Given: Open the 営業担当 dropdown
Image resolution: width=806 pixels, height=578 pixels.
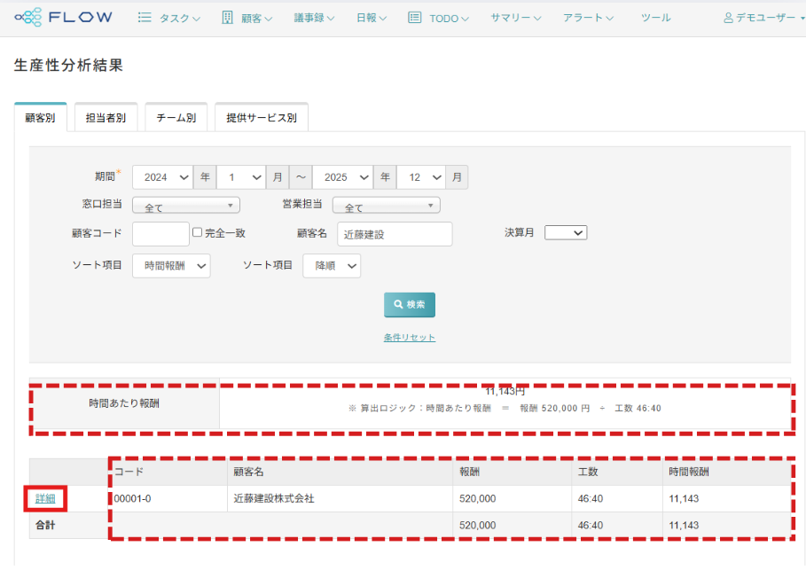Looking at the screenshot, I should point(386,206).
